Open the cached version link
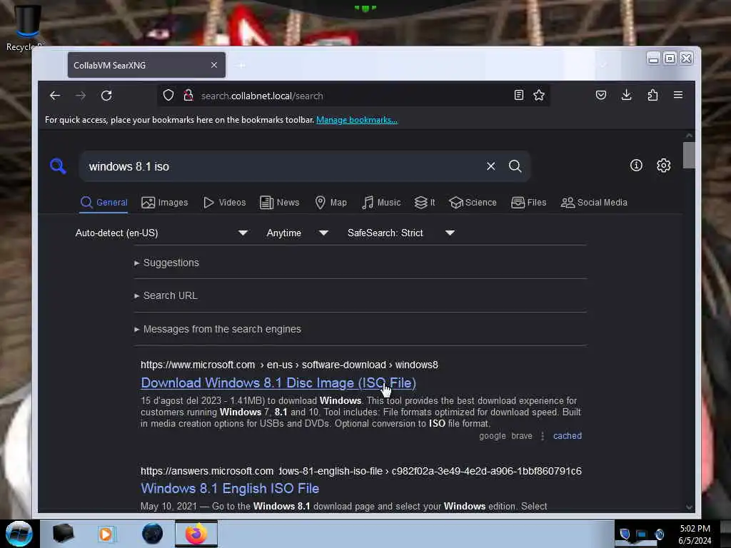The height and width of the screenshot is (548, 731). pos(568,436)
